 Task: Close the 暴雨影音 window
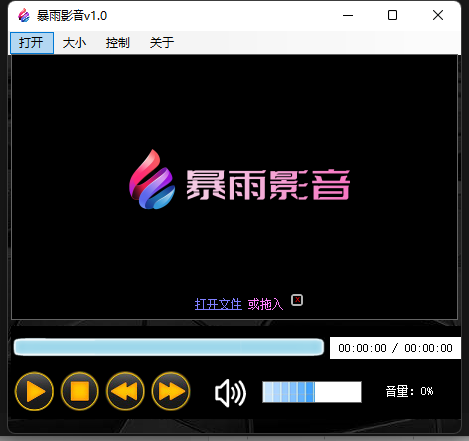point(438,15)
